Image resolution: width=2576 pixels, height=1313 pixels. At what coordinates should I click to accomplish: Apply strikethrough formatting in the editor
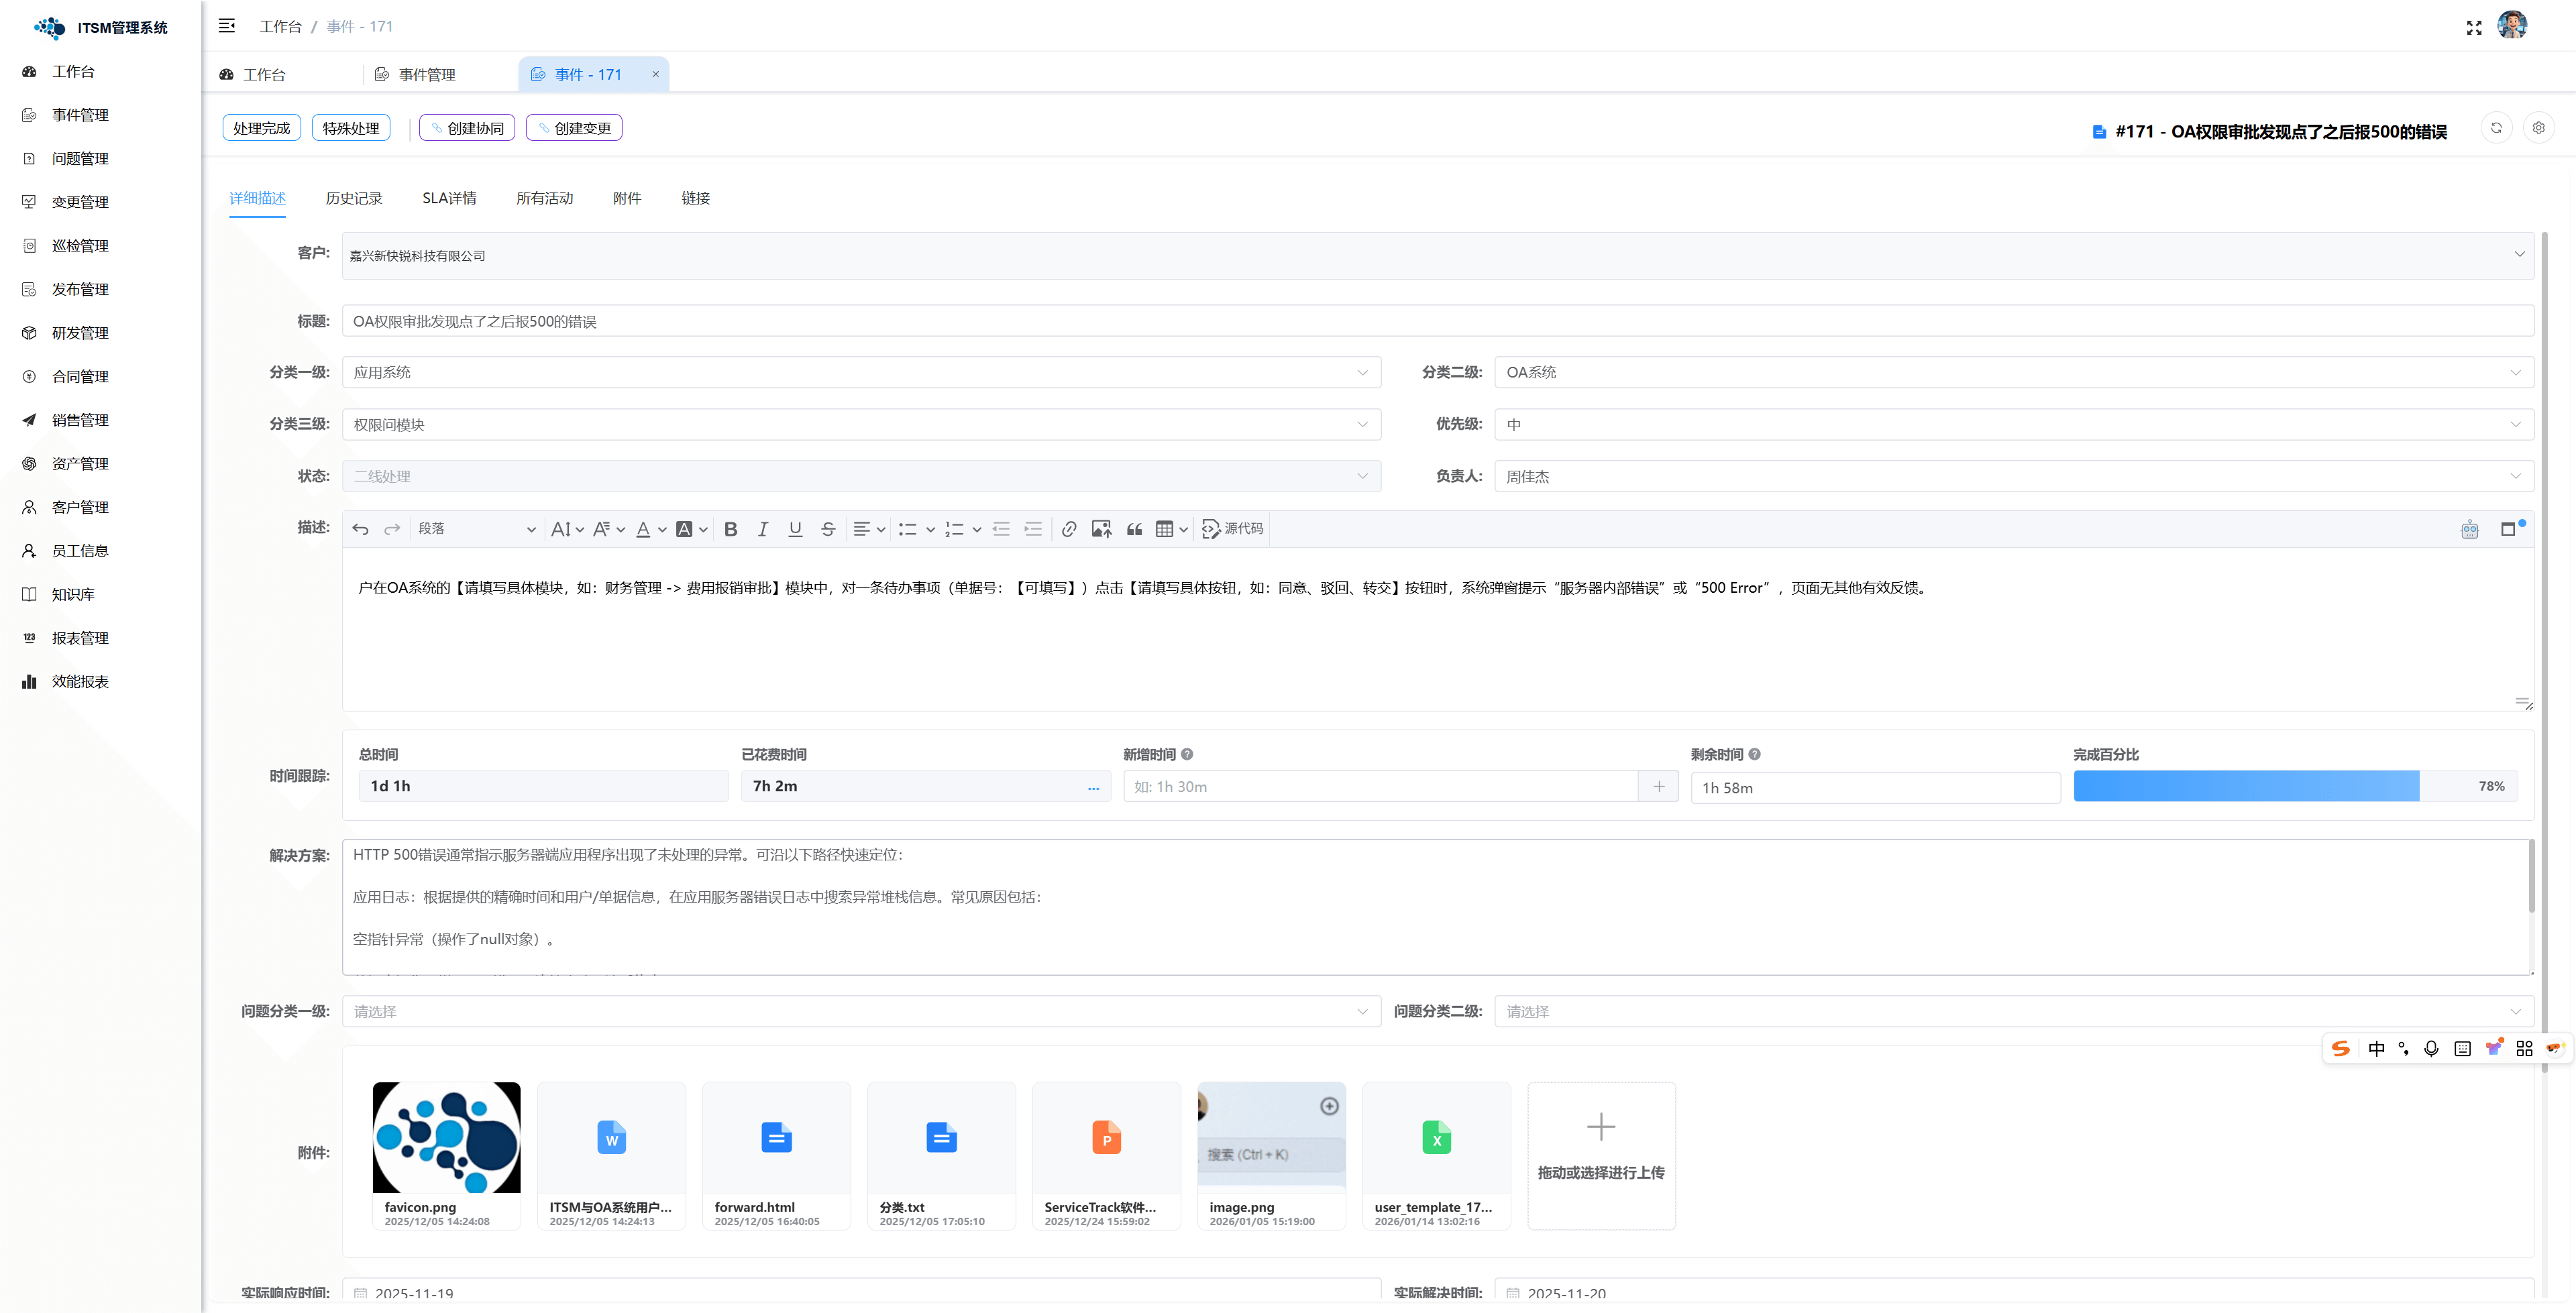click(x=828, y=529)
